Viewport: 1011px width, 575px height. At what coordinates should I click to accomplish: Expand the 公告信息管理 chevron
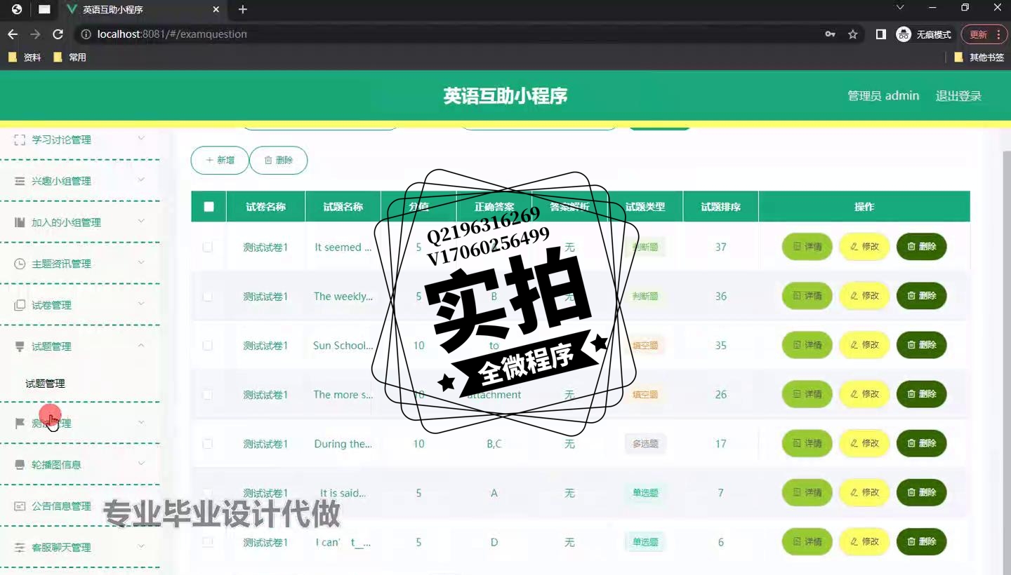pyautogui.click(x=141, y=504)
